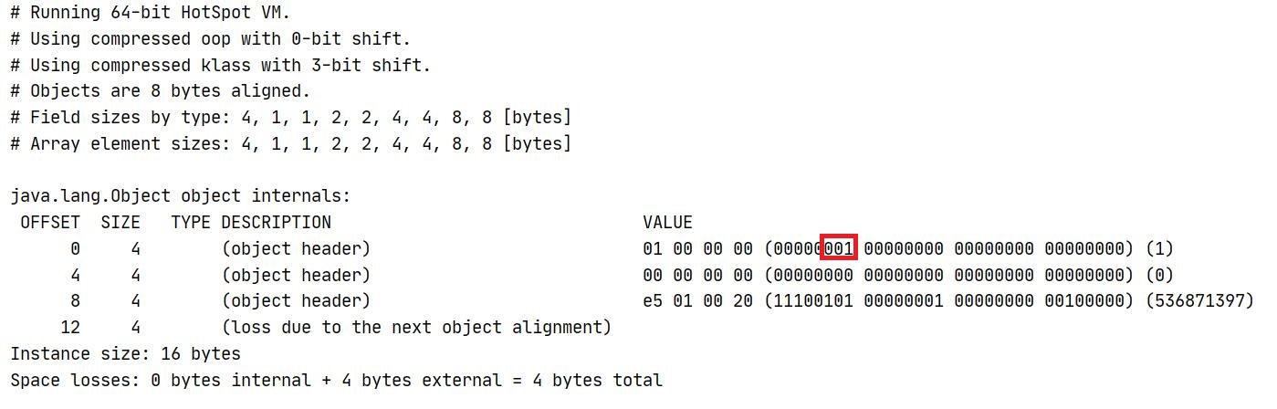Click the SIZE column header
Image resolution: width=1277 pixels, height=409 pixels.
120,222
